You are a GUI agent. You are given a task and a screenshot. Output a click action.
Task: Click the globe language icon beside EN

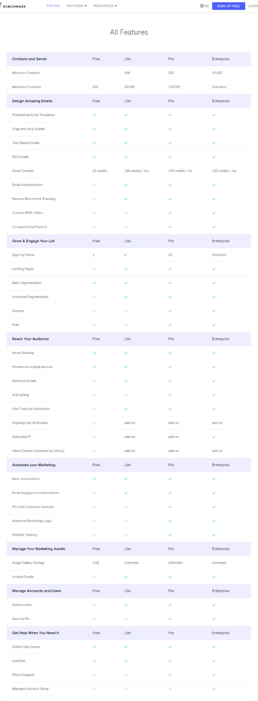pos(202,6)
